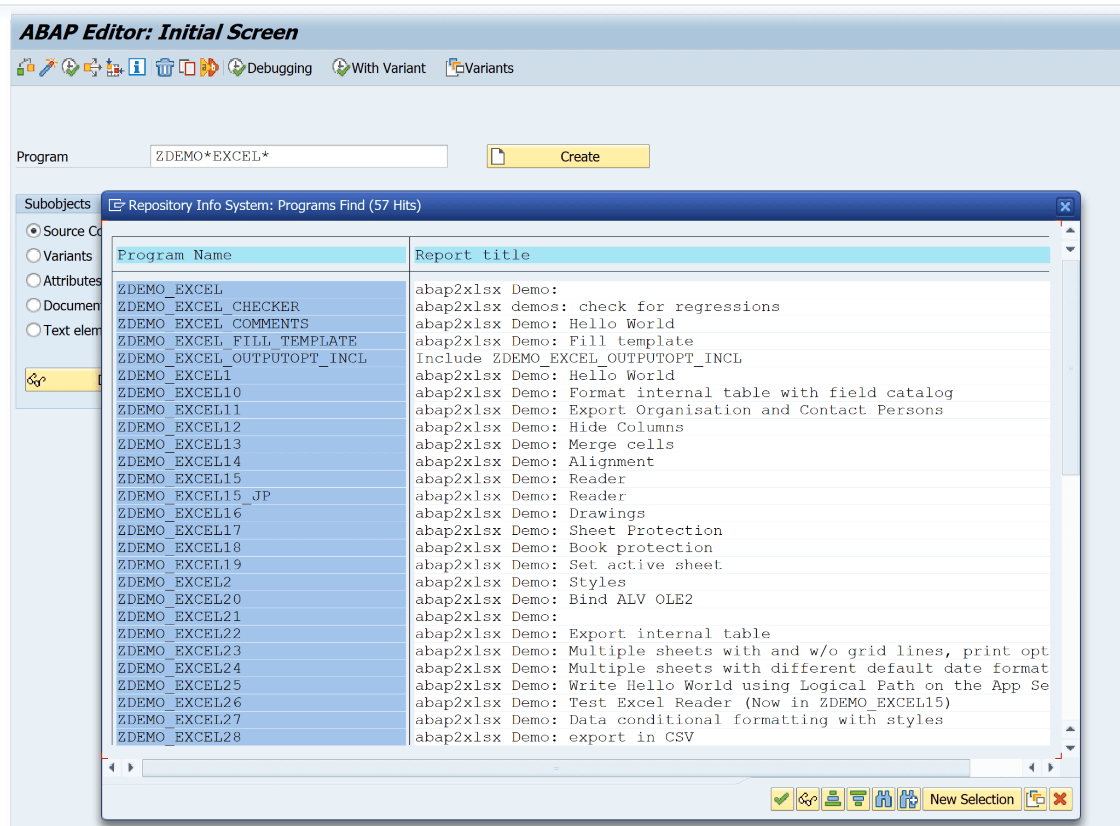Click the Find Next binoculars-plus icon
Screen dimensions: 1120x826
click(x=908, y=799)
